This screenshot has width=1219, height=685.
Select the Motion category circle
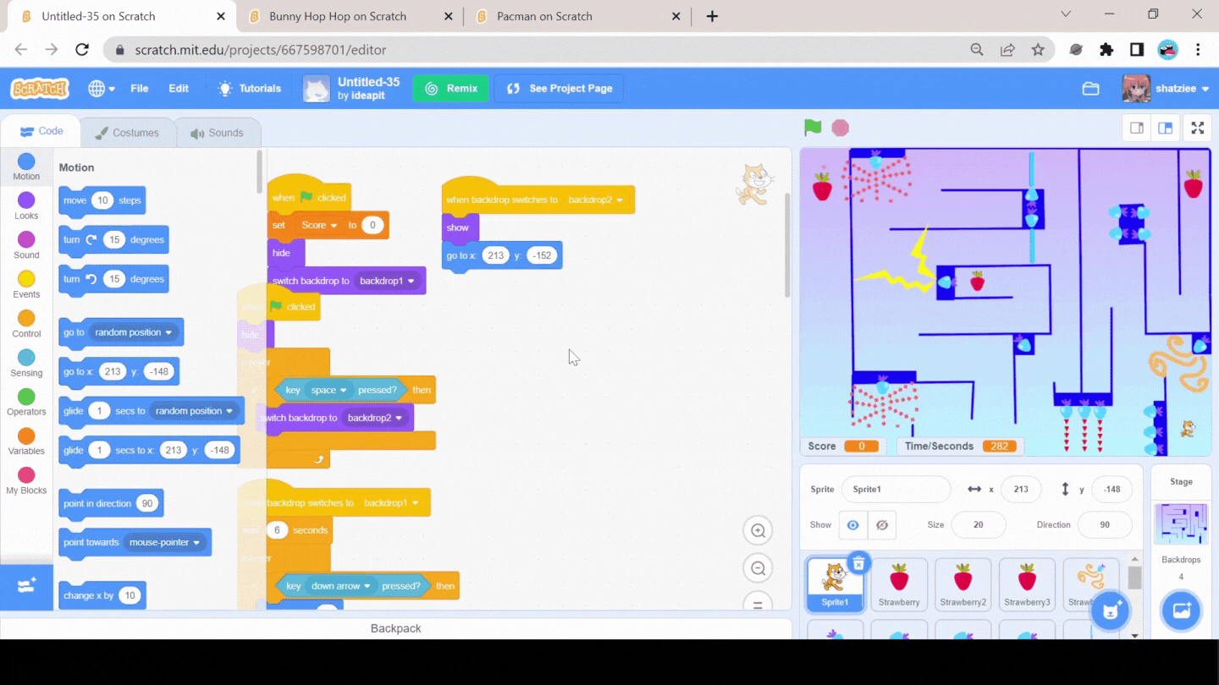(26, 161)
